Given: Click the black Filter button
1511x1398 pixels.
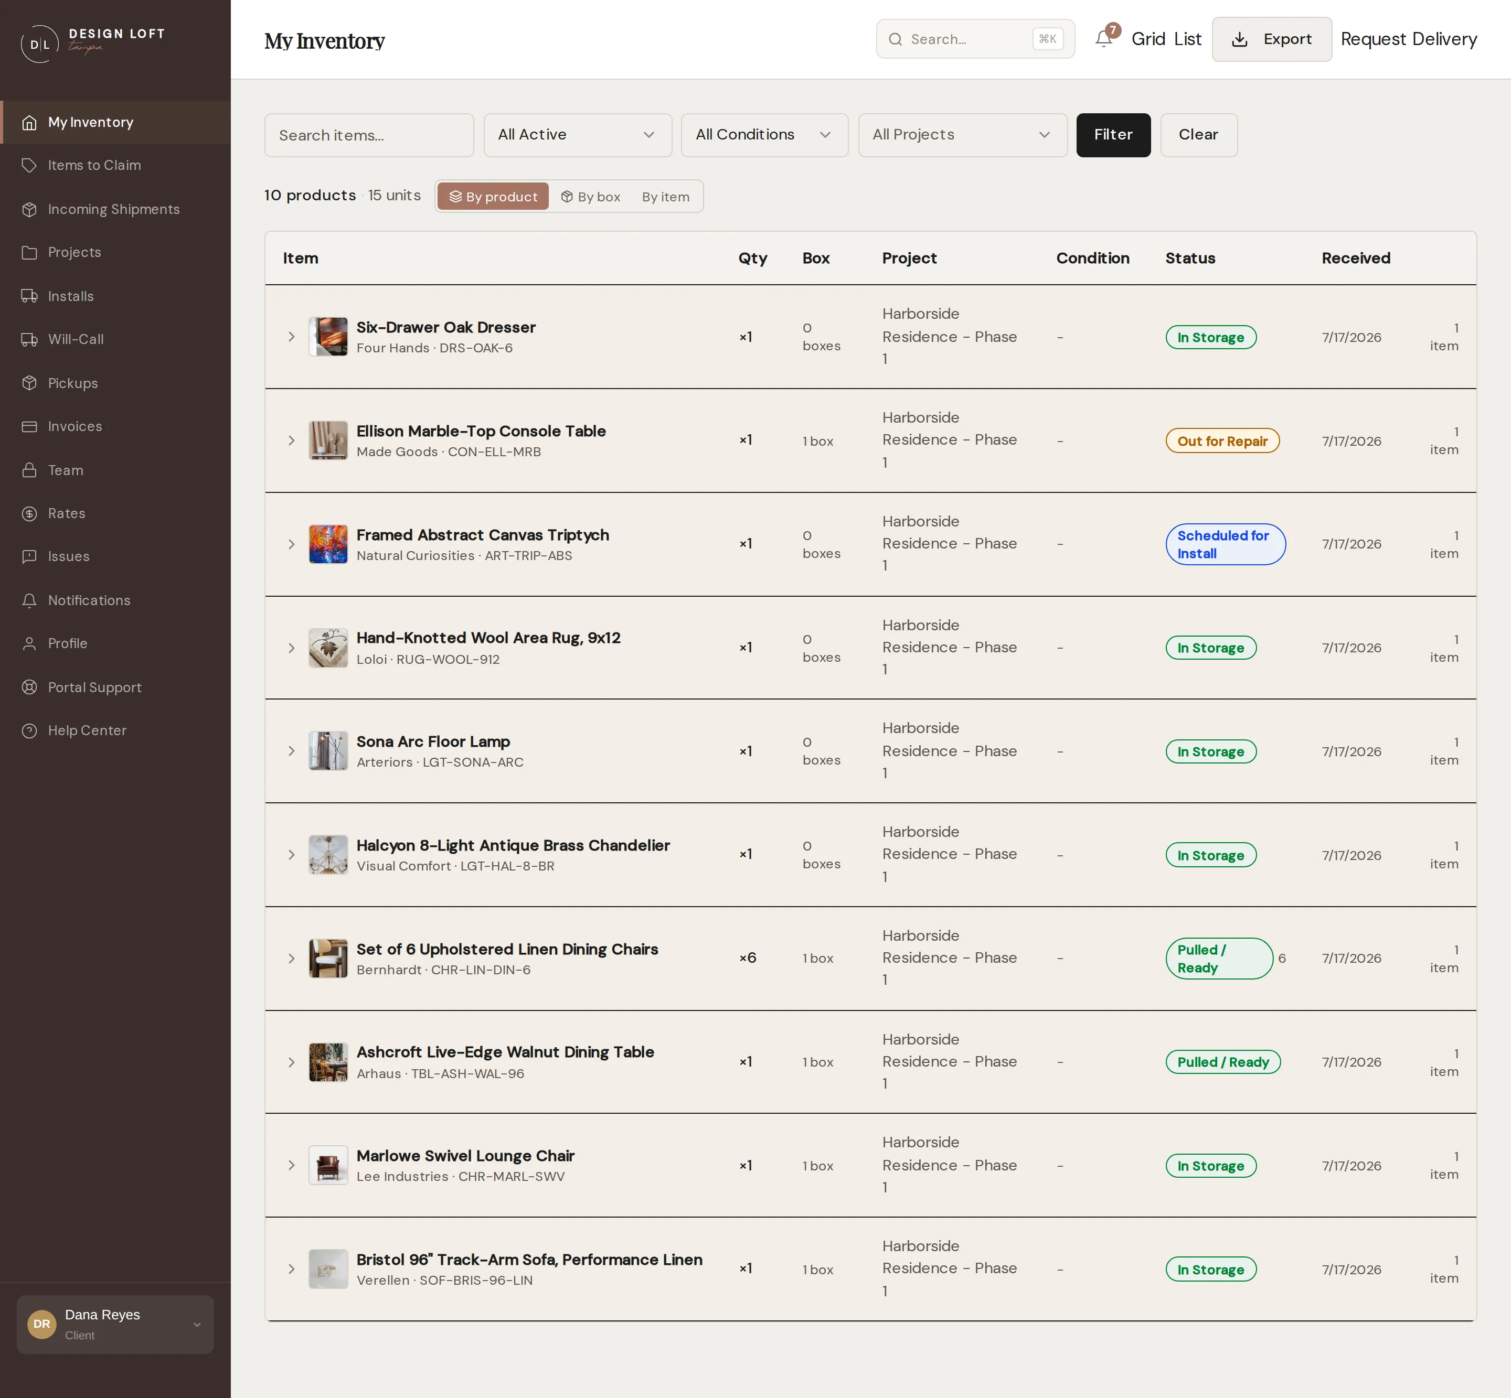Looking at the screenshot, I should point(1113,135).
